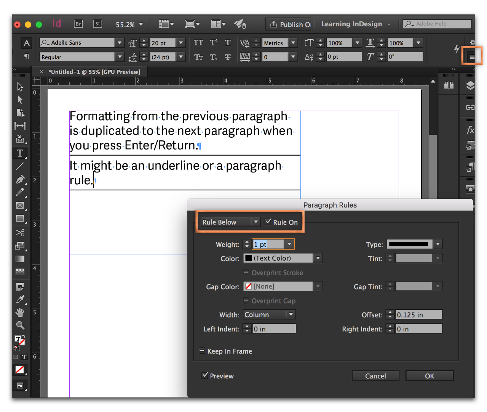Expand the Width Column dropdown

pos(269,315)
